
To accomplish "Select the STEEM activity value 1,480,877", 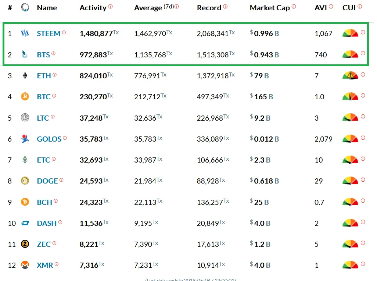I will click(x=96, y=33).
